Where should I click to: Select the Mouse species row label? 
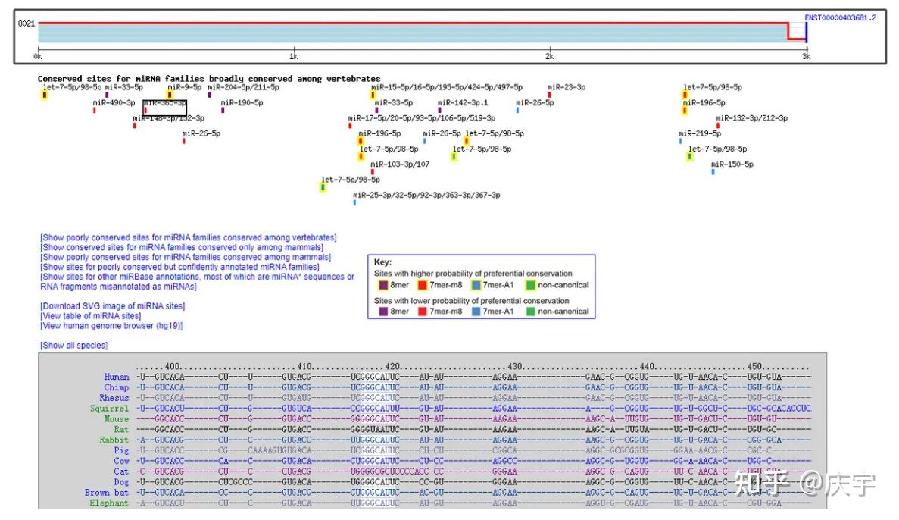pyautogui.click(x=117, y=419)
